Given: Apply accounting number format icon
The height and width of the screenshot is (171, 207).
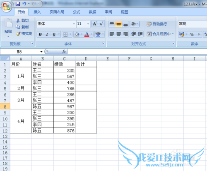Looking at the screenshot, I should coord(182,34).
